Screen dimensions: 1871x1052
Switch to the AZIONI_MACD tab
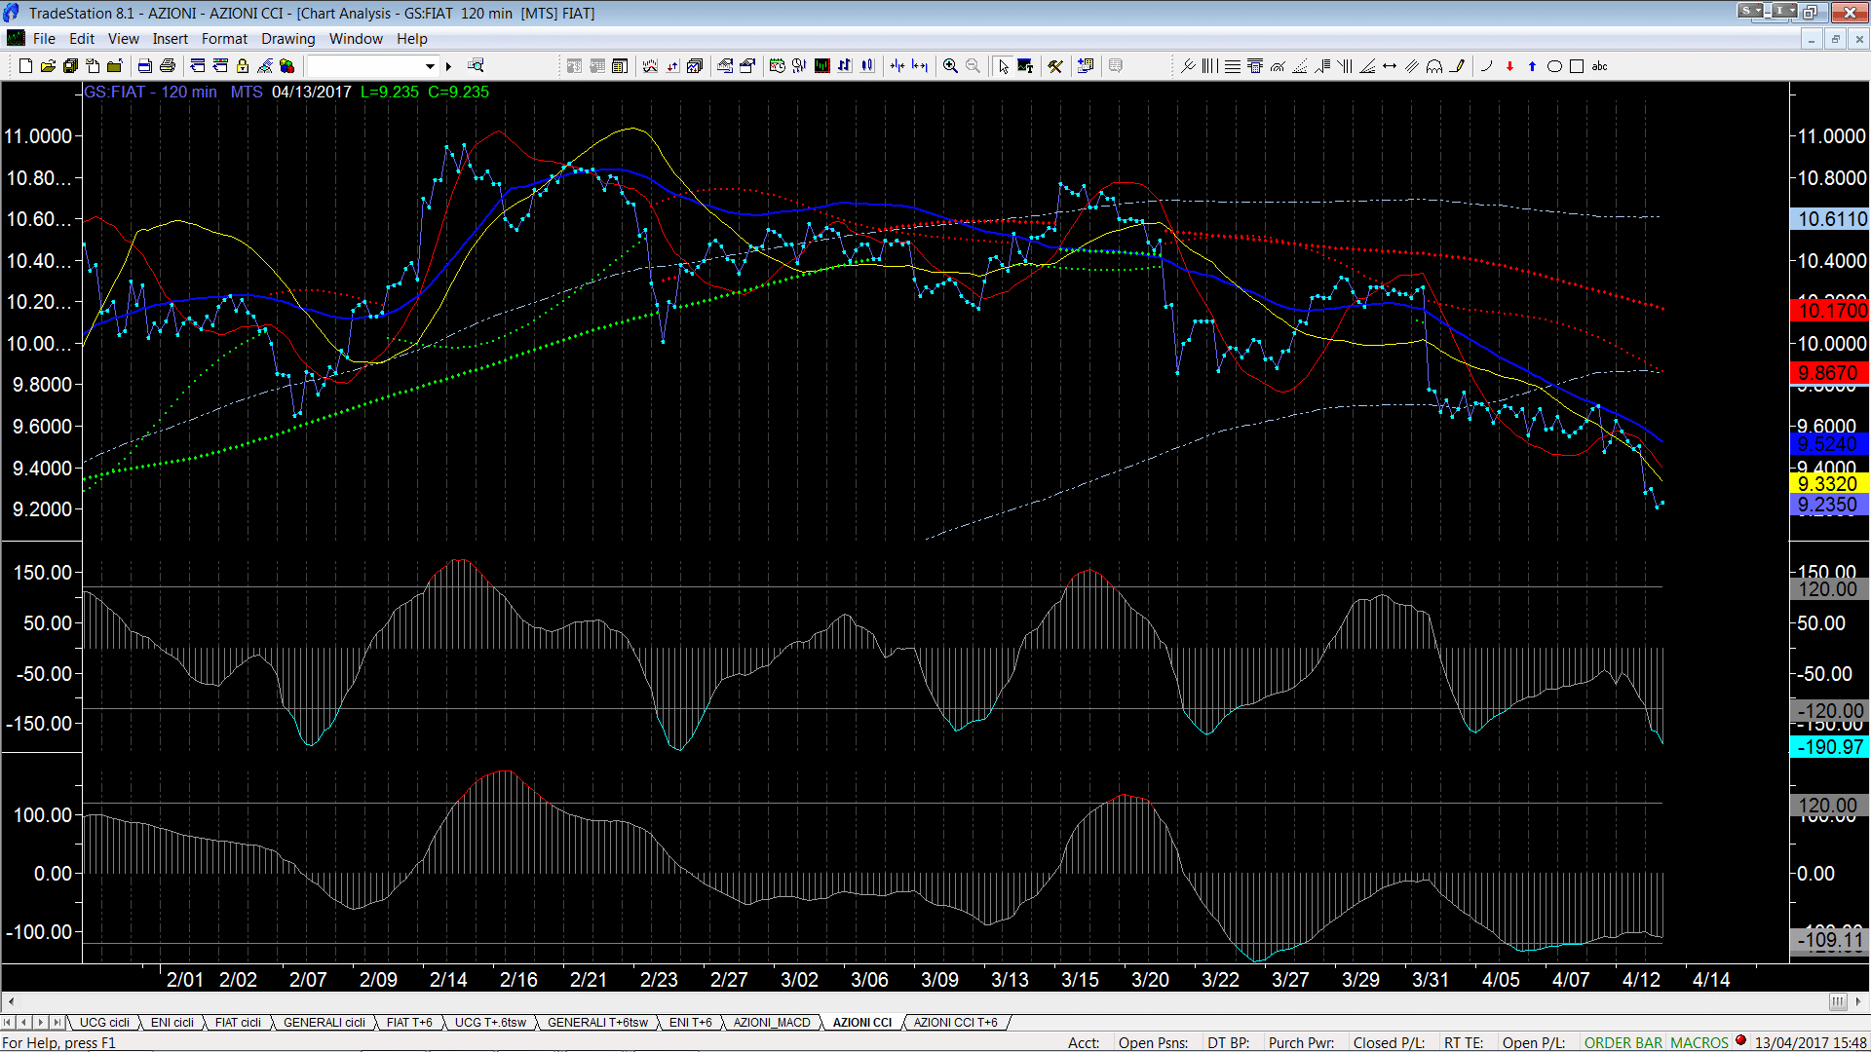pos(772,1023)
